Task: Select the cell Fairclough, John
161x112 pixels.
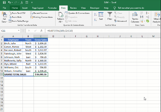Action: pos(13,54)
